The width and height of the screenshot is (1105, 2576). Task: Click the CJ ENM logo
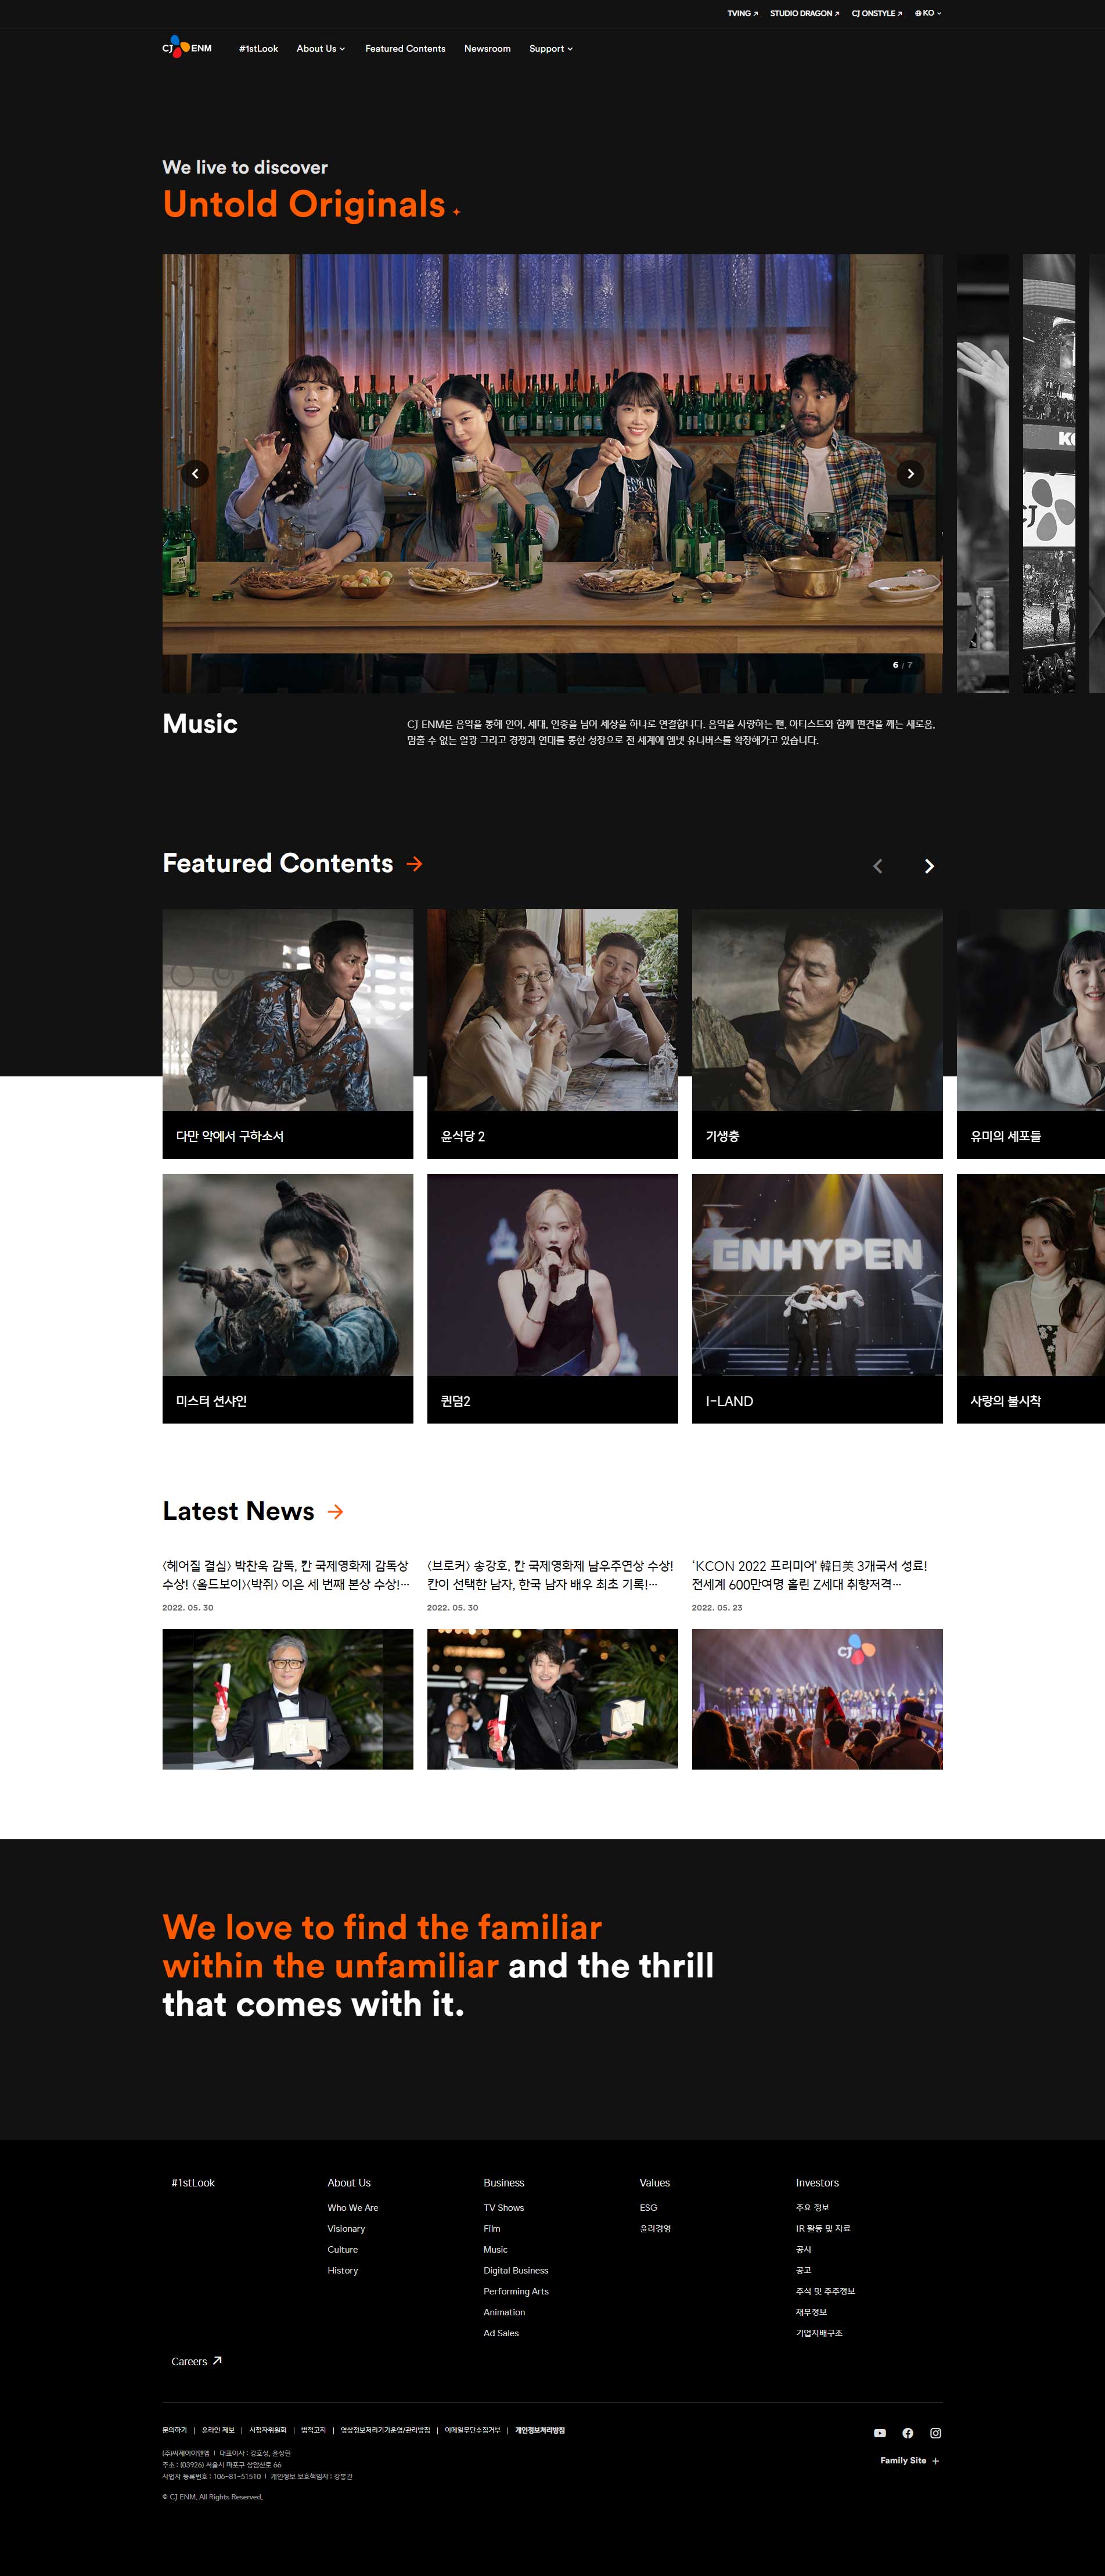[187, 47]
